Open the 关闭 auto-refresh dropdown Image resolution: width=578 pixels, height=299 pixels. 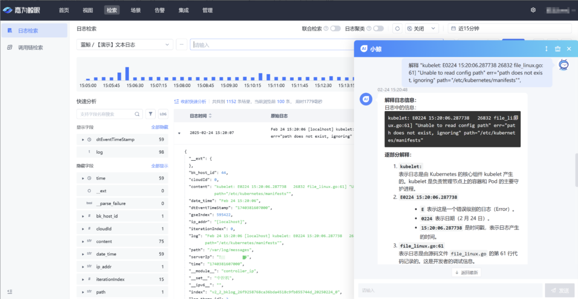tap(422, 28)
